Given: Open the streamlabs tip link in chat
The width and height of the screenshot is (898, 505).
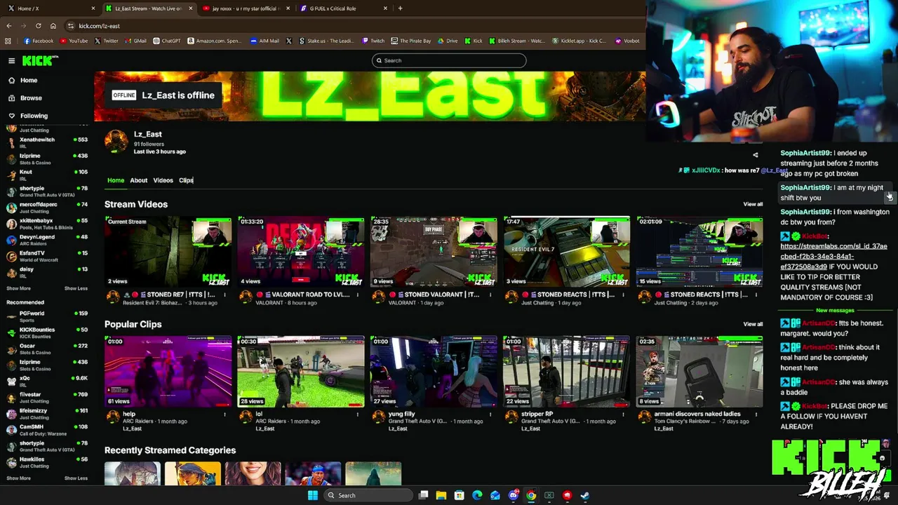Looking at the screenshot, I should [x=833, y=257].
